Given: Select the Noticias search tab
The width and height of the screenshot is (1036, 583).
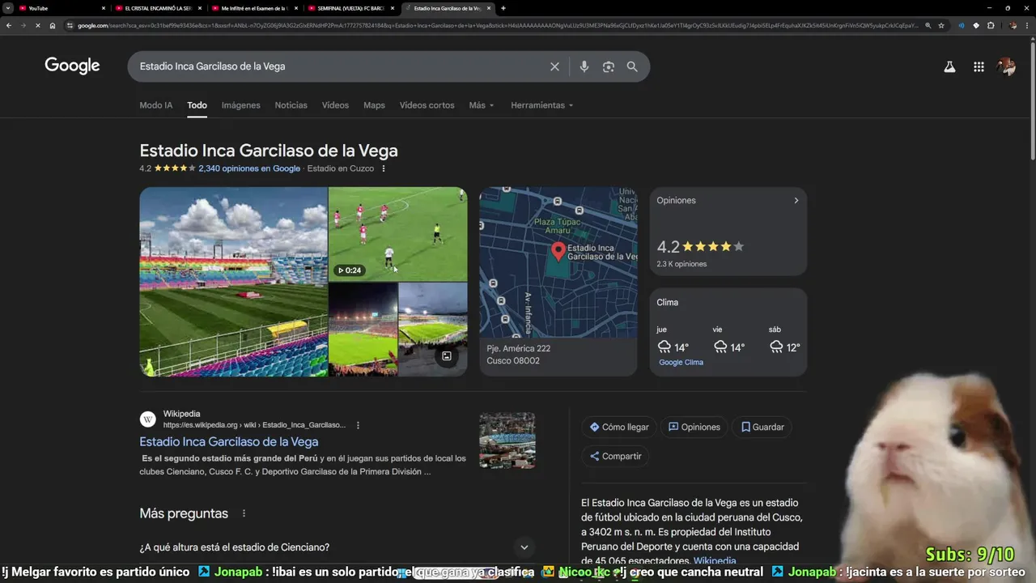Looking at the screenshot, I should coord(291,105).
